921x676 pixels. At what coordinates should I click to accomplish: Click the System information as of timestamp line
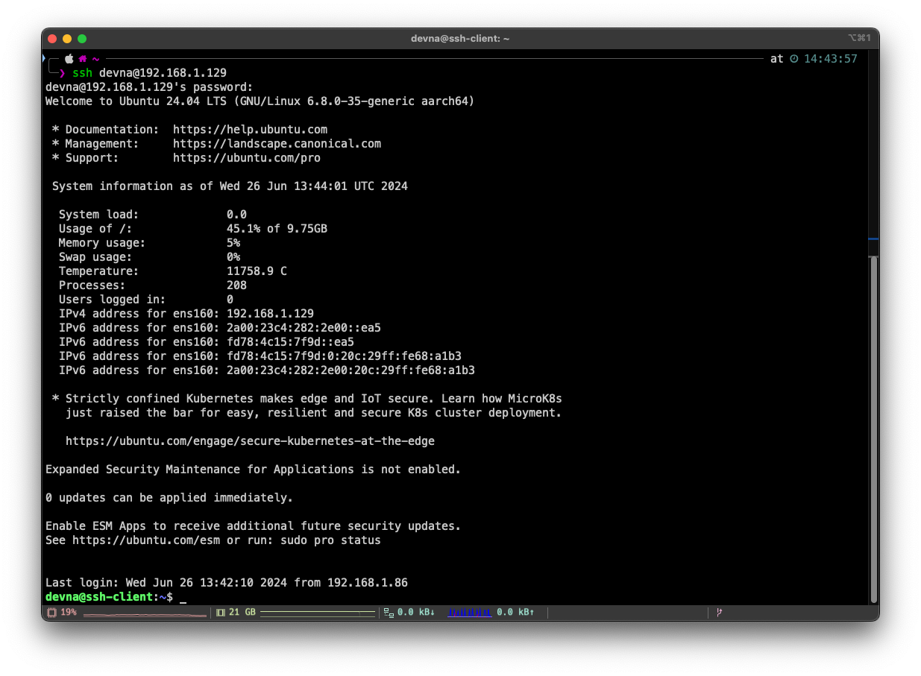(x=230, y=186)
